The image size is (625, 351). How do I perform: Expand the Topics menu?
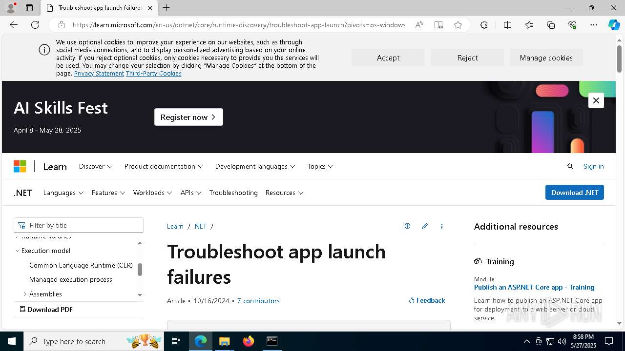click(320, 166)
